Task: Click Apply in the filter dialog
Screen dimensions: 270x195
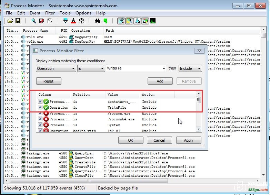Action: pyautogui.click(x=189, y=140)
